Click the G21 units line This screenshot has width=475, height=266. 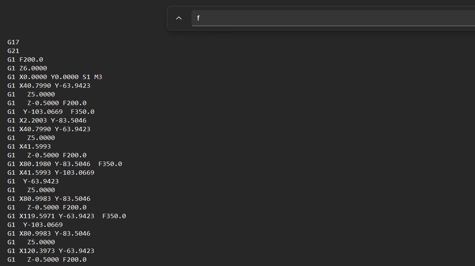pos(13,51)
